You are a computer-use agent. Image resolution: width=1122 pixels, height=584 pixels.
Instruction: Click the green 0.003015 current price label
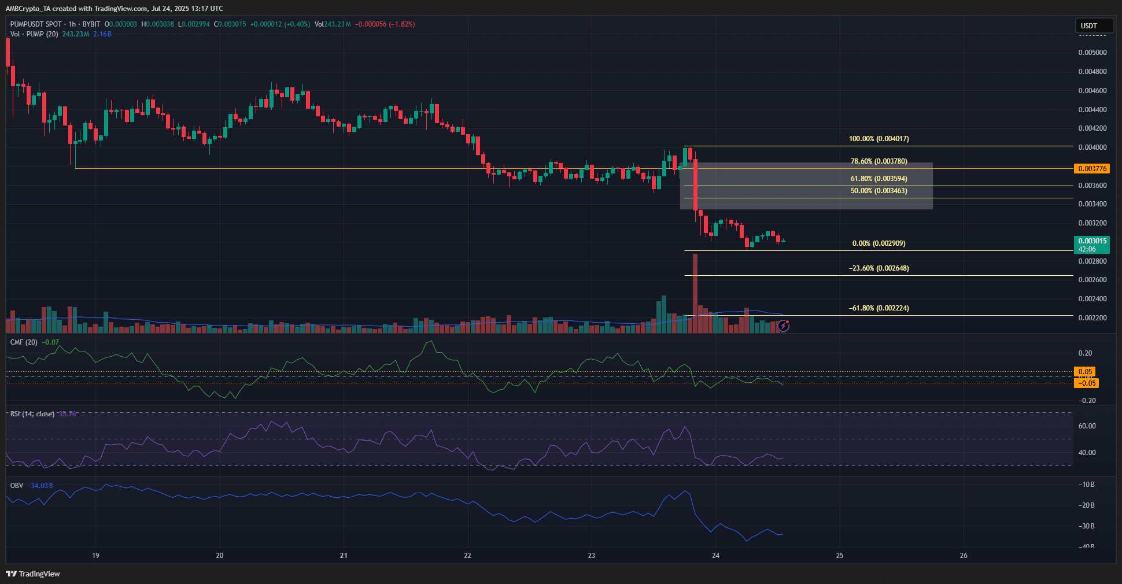[1093, 241]
